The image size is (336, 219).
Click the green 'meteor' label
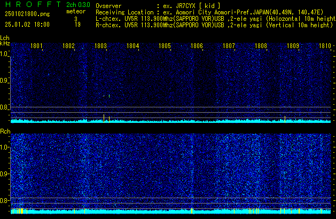[76, 11]
